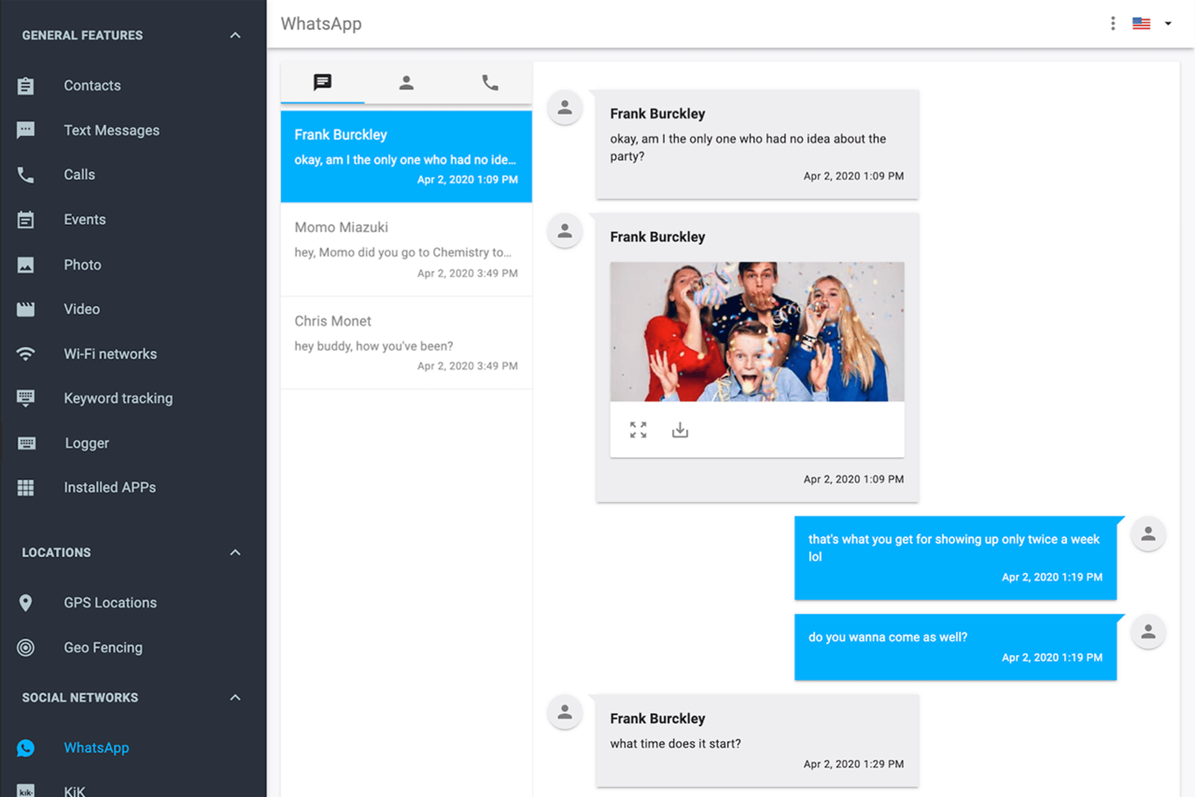Collapse the General Features section
Viewport: 1195px width, 797px height.
[x=235, y=35]
